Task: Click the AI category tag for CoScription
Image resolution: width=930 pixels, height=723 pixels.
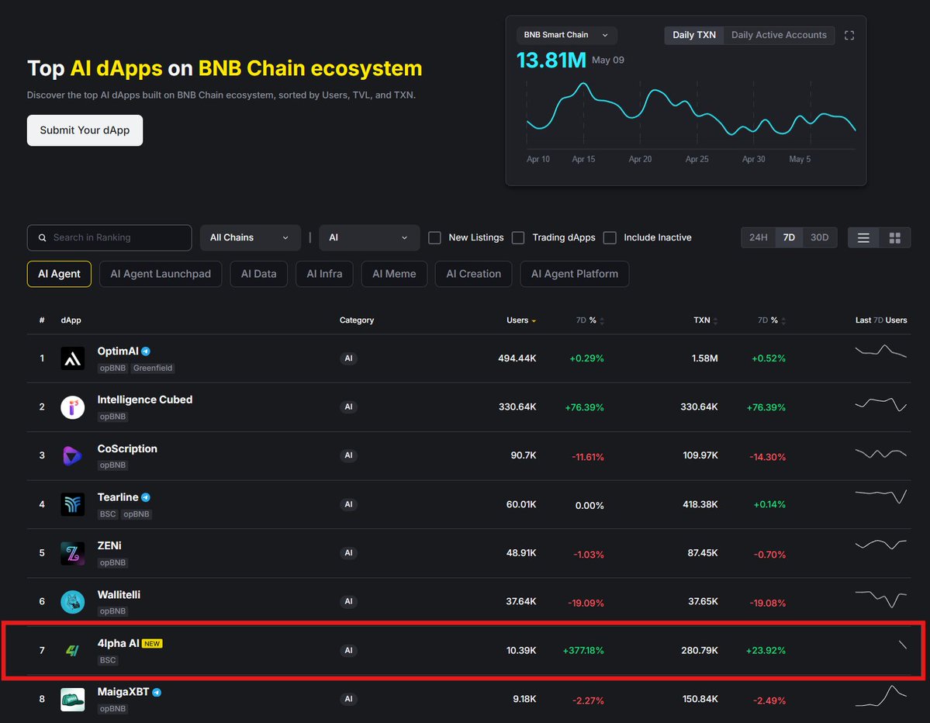Action: click(x=349, y=455)
